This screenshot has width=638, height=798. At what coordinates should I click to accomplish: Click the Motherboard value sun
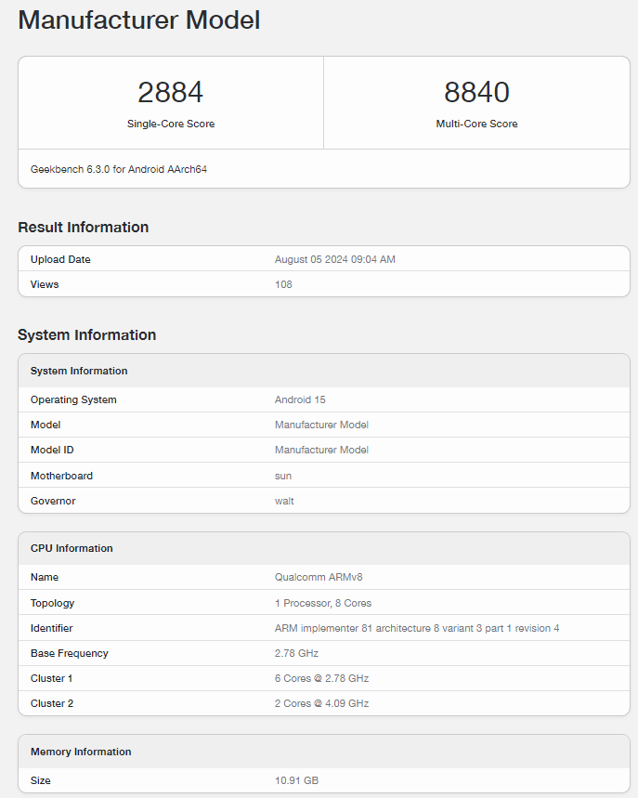283,476
